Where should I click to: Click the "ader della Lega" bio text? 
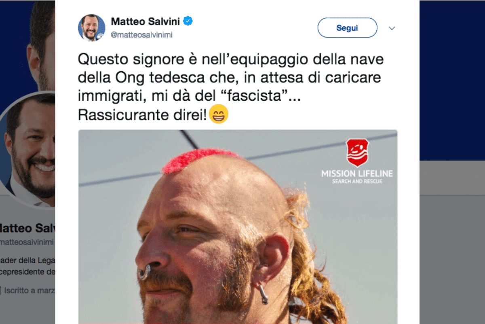pos(27,260)
